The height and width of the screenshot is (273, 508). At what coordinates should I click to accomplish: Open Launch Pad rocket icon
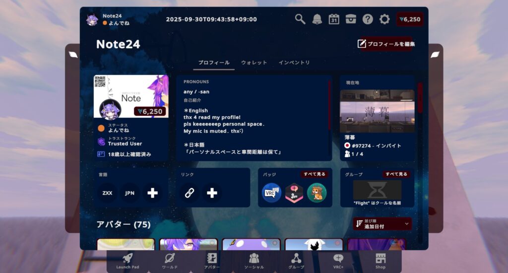(x=127, y=261)
